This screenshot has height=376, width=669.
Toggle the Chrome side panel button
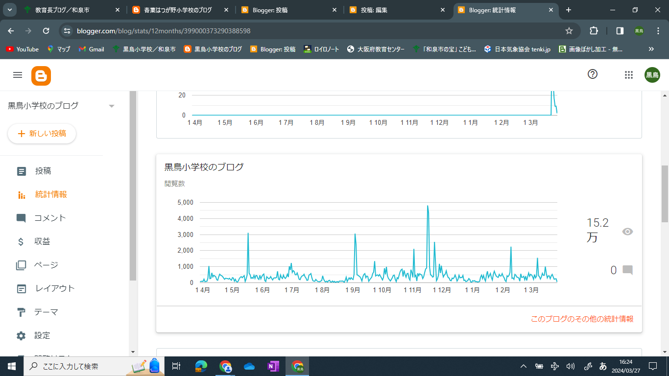(x=620, y=31)
